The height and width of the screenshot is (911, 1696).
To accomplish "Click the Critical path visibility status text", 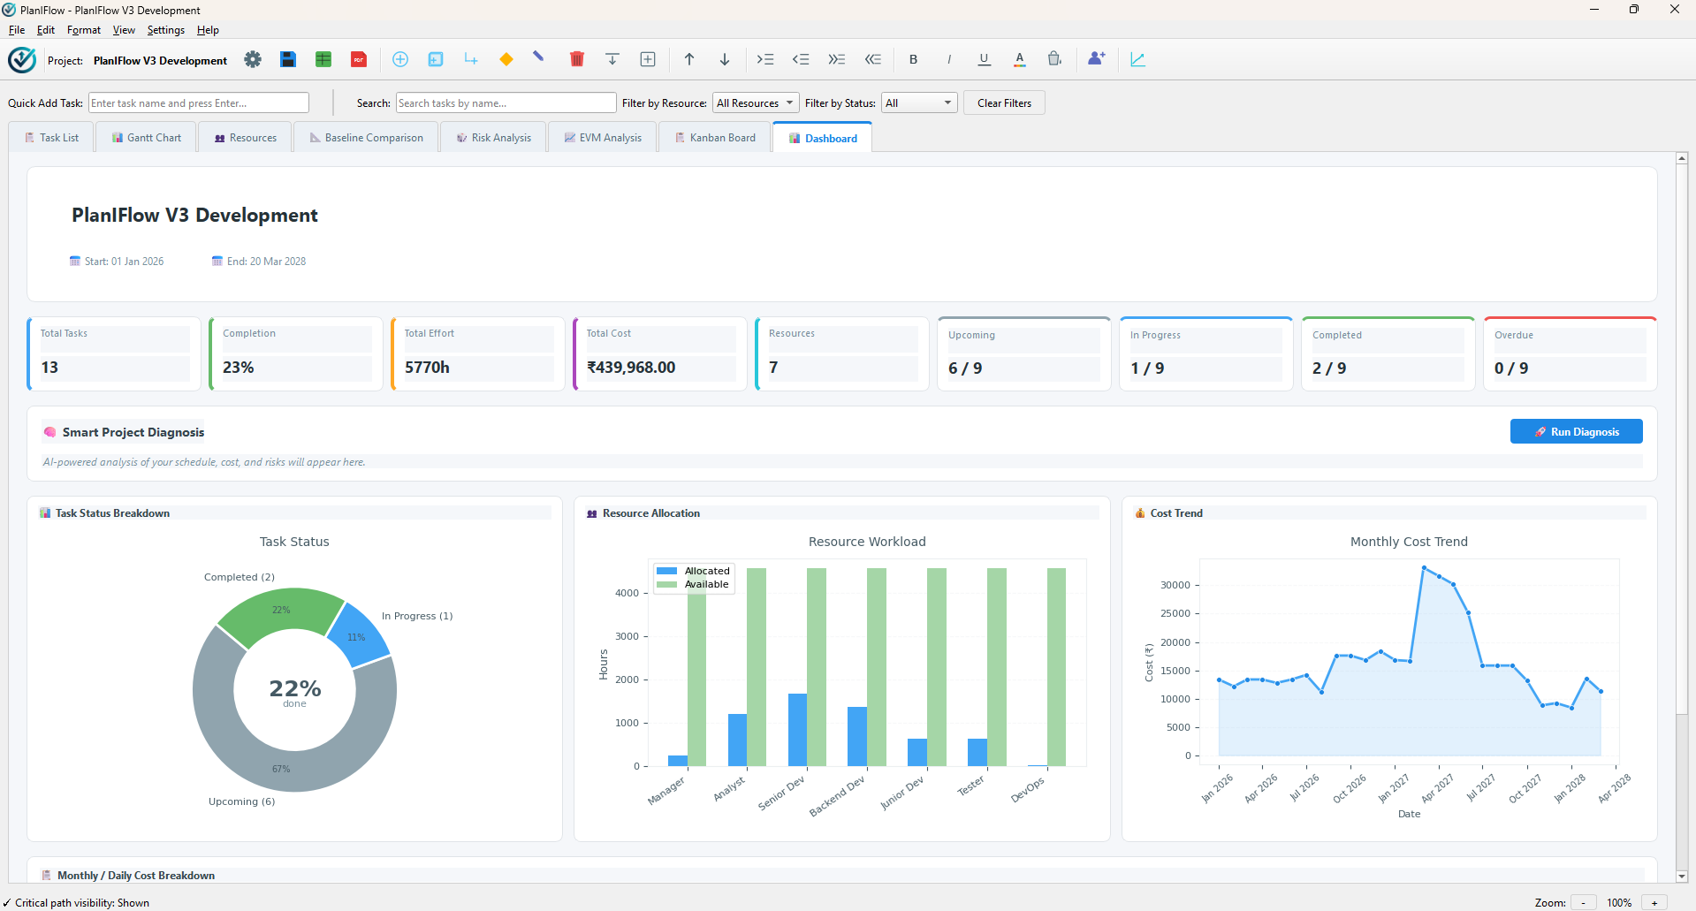I will pyautogui.click(x=82, y=903).
